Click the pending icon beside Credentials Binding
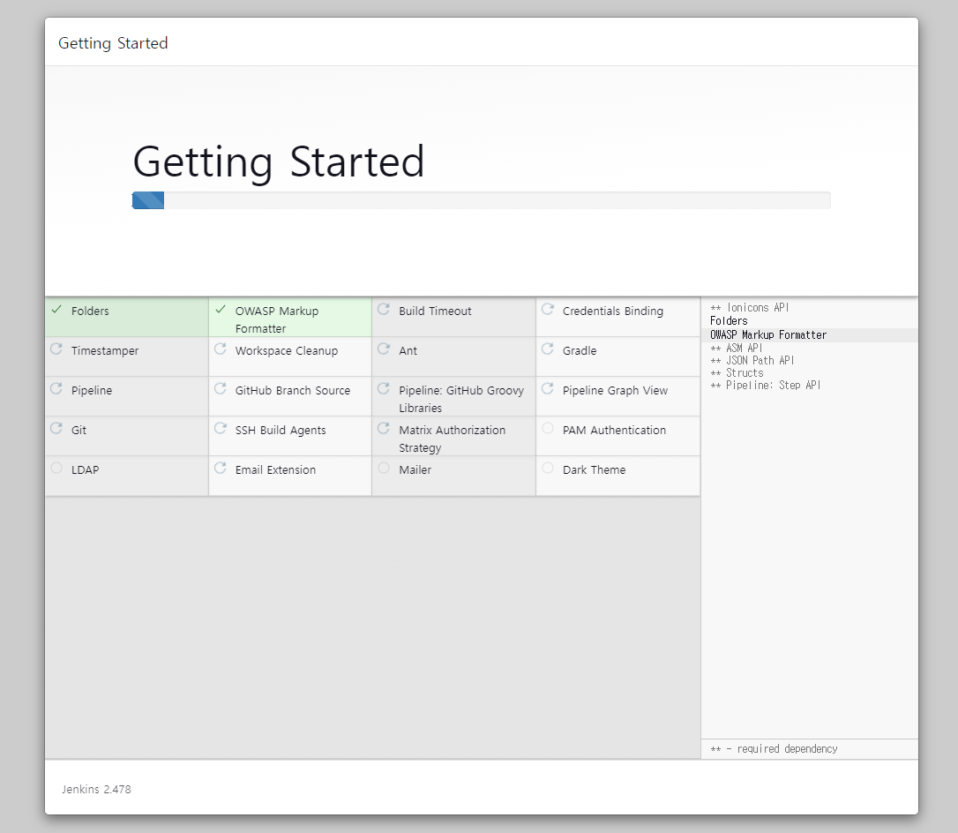Viewport: 958px width, 833px height. (x=548, y=309)
